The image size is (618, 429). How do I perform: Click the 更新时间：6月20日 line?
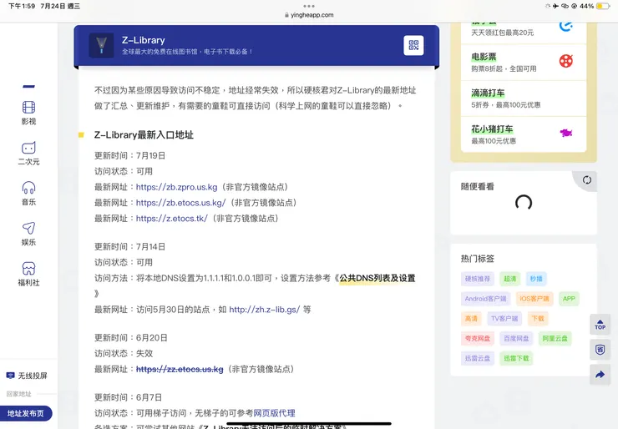coord(131,338)
